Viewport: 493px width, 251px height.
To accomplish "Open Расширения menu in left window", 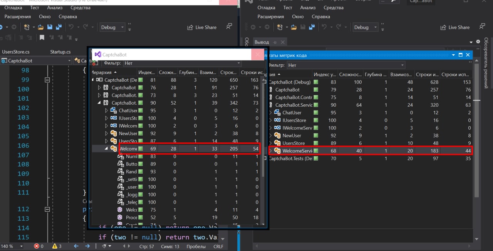I will click(x=18, y=17).
